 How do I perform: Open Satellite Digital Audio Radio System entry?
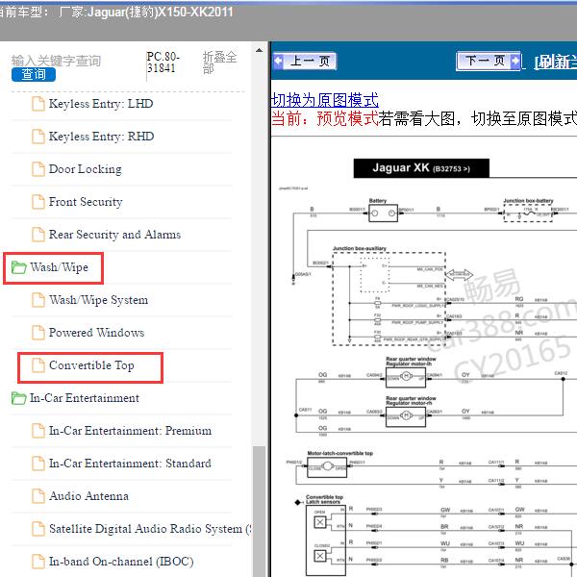150,529
